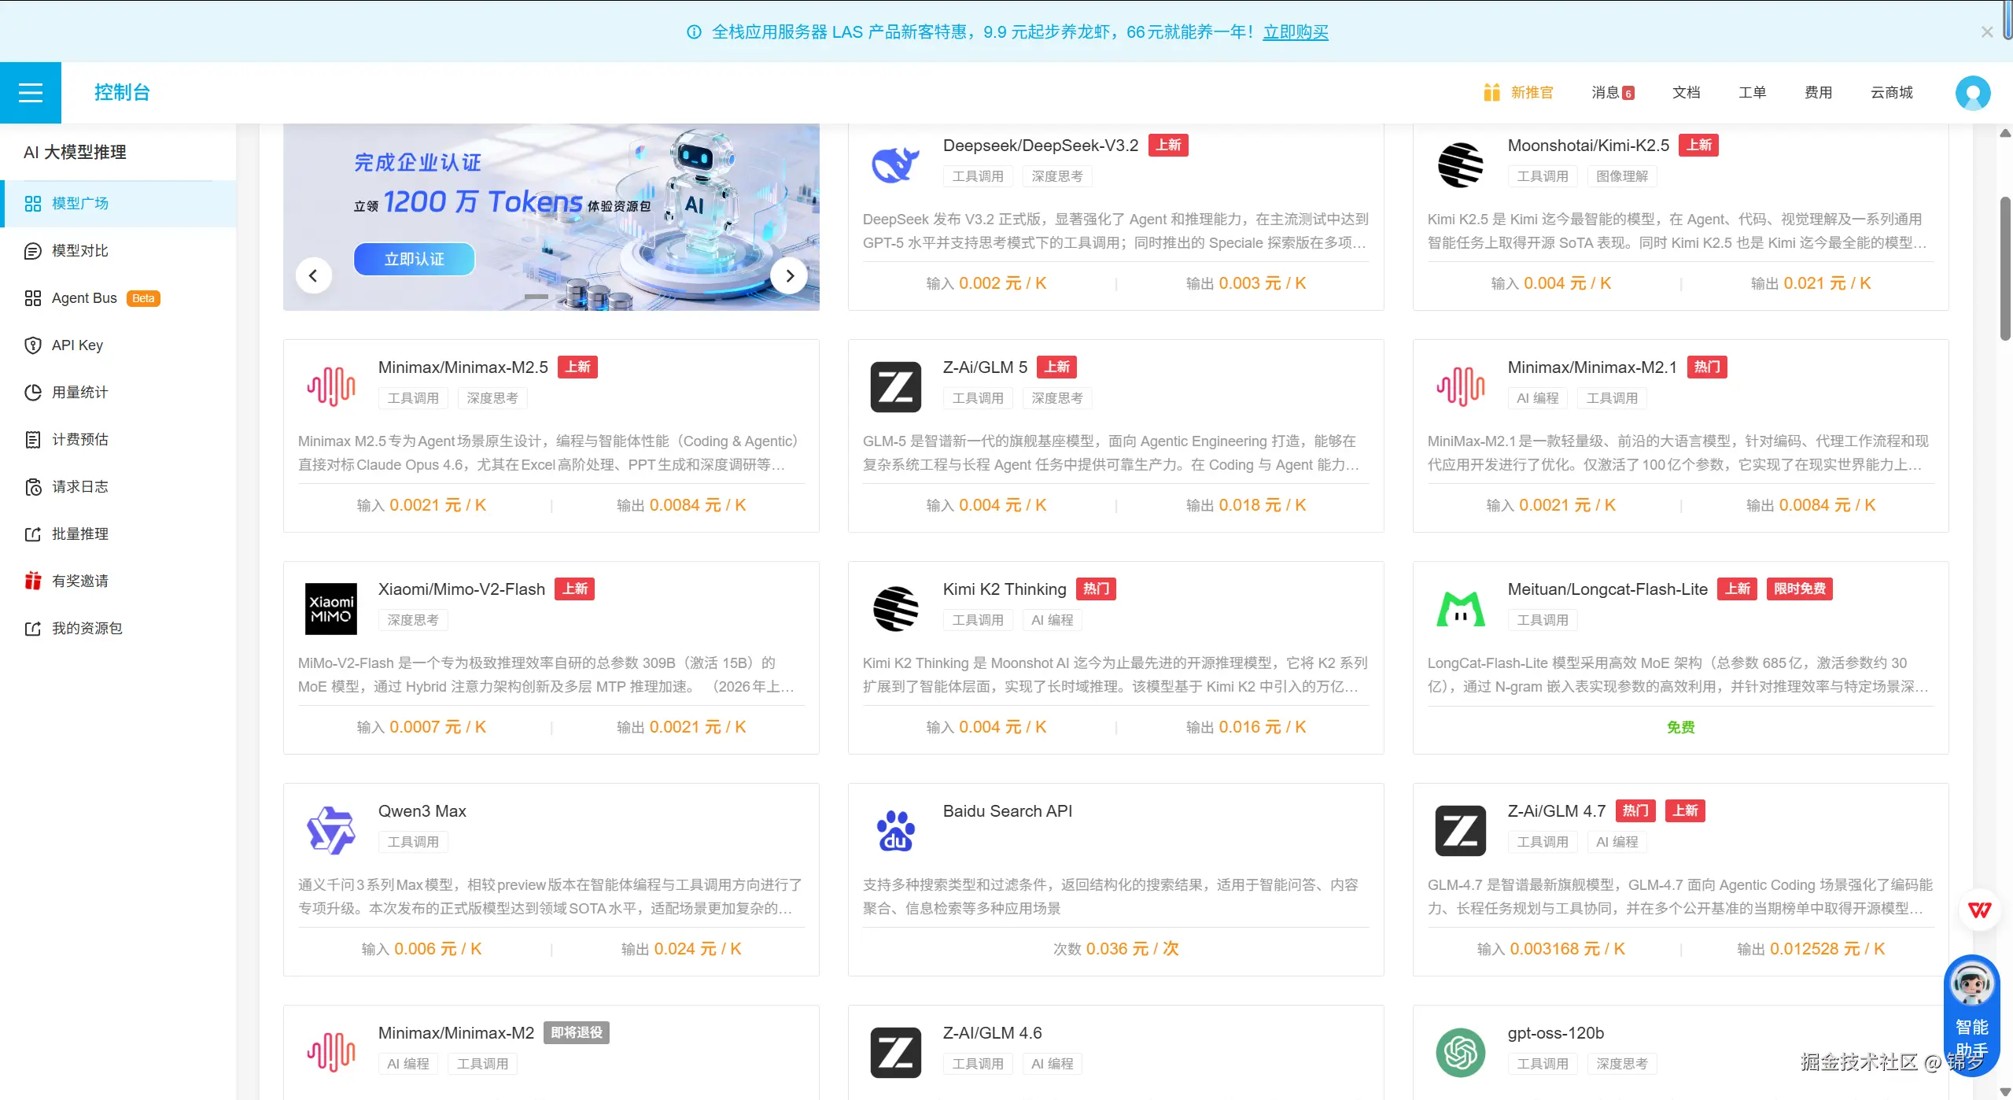Open the Minimax/Minimax-M2 card title
Screen dimensions: 2013x1100
(455, 1033)
